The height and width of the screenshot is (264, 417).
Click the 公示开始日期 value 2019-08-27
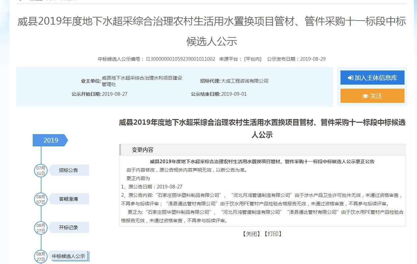pos(115,94)
